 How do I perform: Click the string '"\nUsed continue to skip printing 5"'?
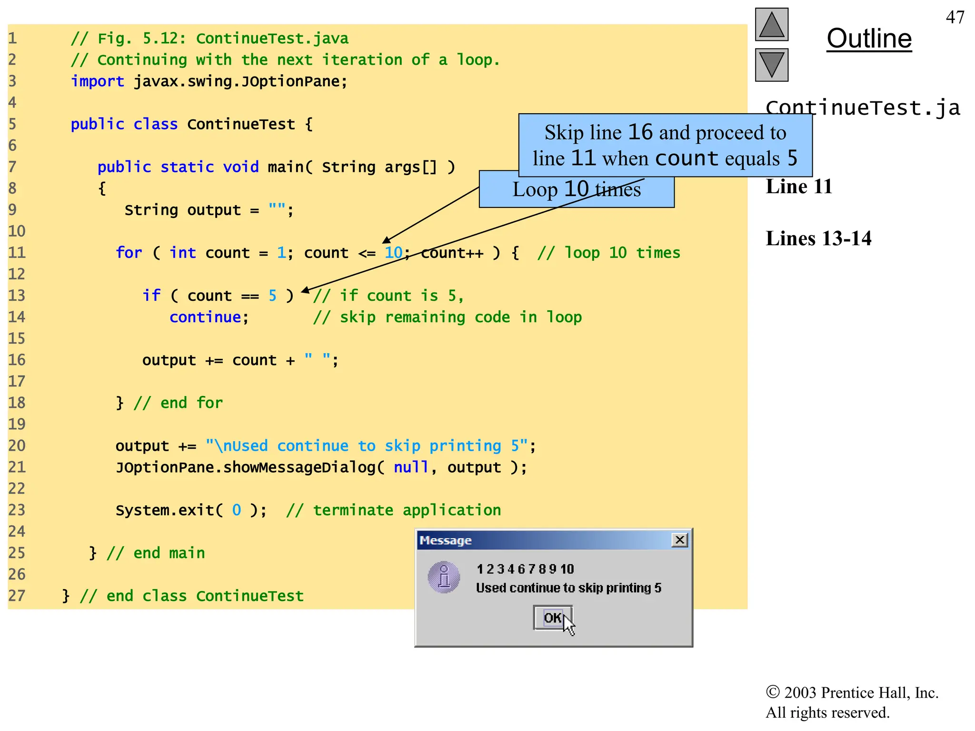[367, 446]
